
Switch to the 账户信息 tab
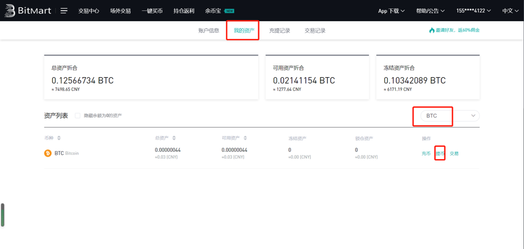[x=209, y=30]
